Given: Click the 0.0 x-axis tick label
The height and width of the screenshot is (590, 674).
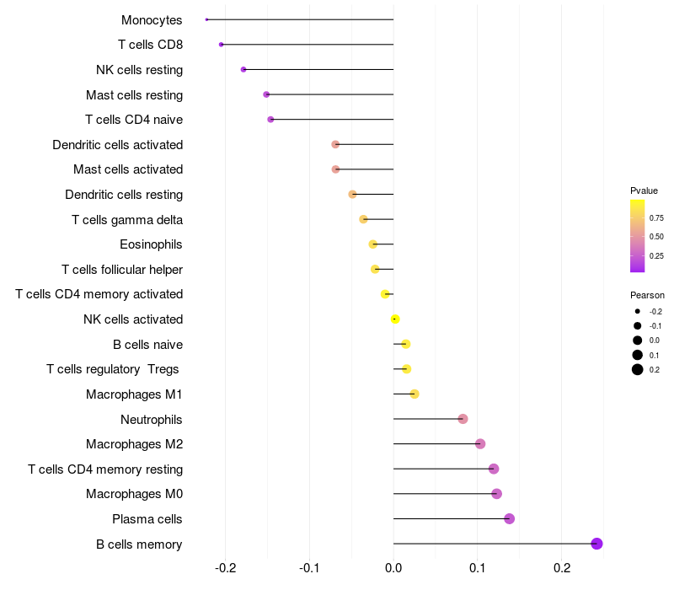Looking at the screenshot, I should pyautogui.click(x=393, y=567).
